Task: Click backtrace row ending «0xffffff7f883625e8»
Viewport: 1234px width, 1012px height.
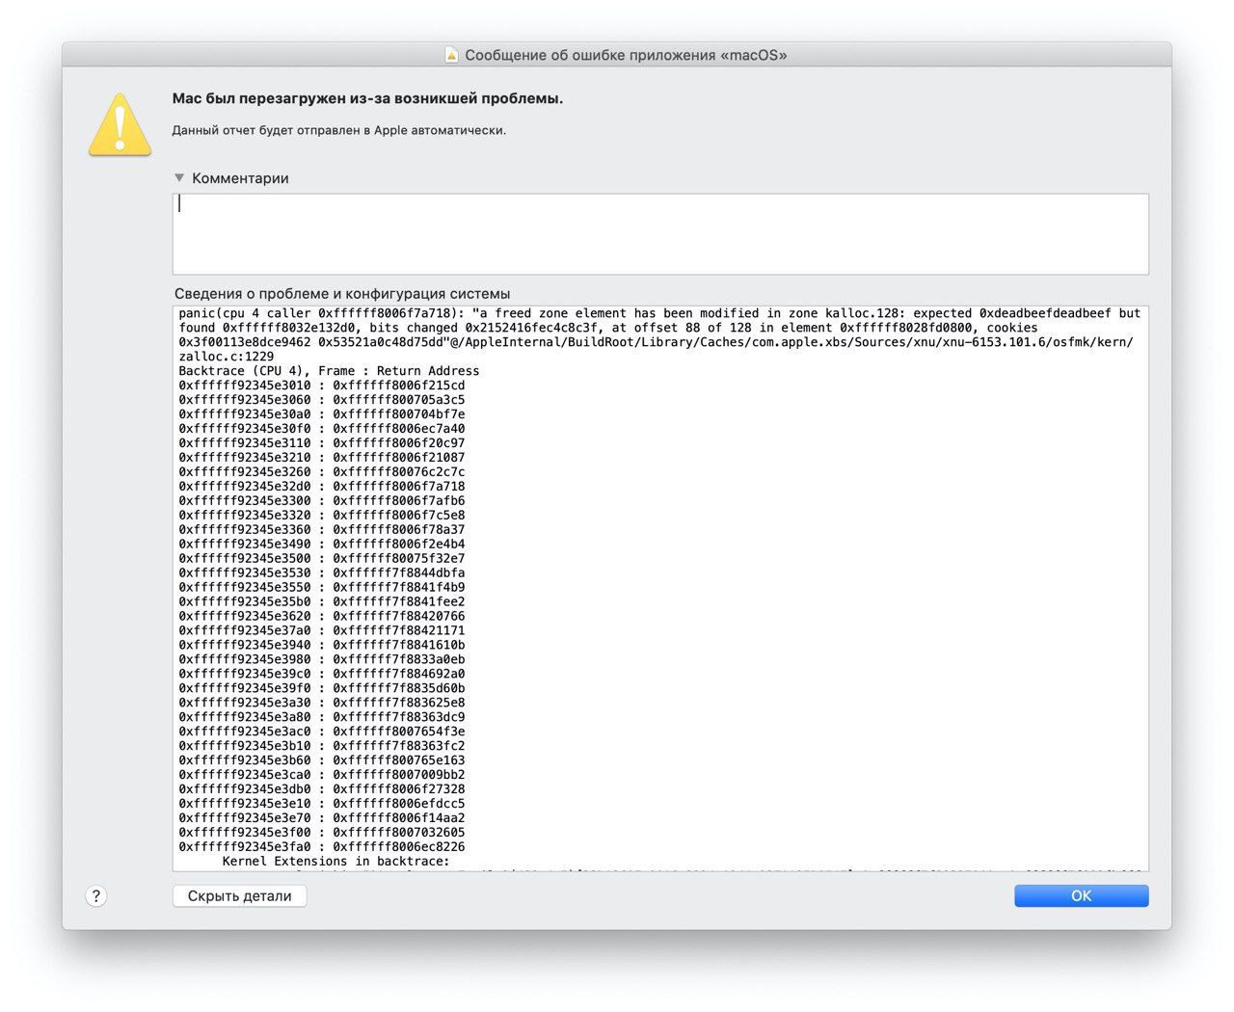Action: click(322, 704)
